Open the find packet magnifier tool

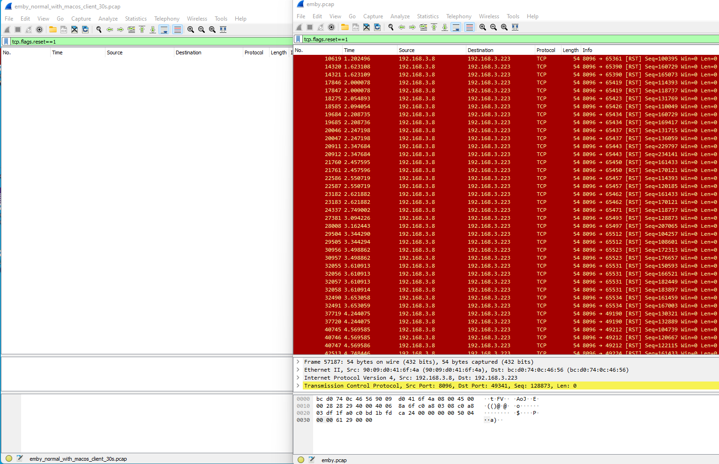click(390, 27)
